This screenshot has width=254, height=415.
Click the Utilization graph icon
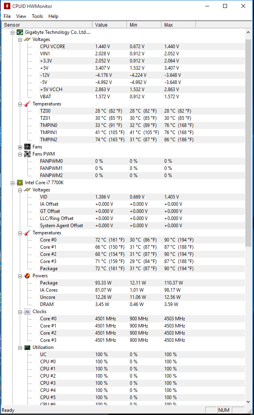pyautogui.click(x=27, y=347)
